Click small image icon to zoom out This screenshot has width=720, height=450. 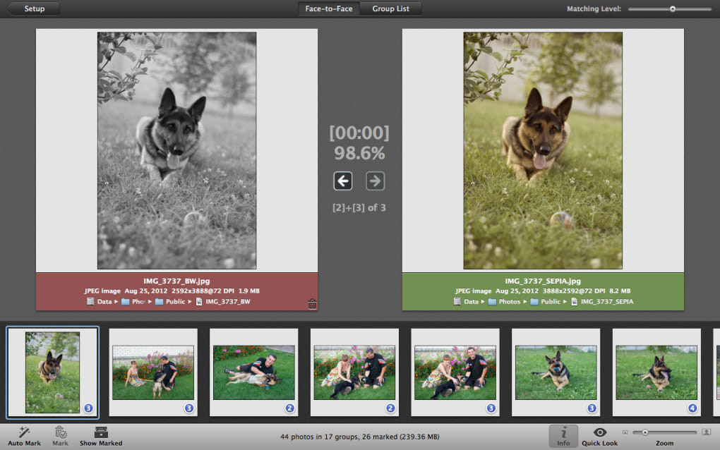(x=625, y=432)
